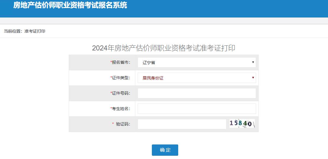Open the 报名省市 dropdown showing 辽宁省
Viewport: 328px width, 159px height.
[x=197, y=63]
